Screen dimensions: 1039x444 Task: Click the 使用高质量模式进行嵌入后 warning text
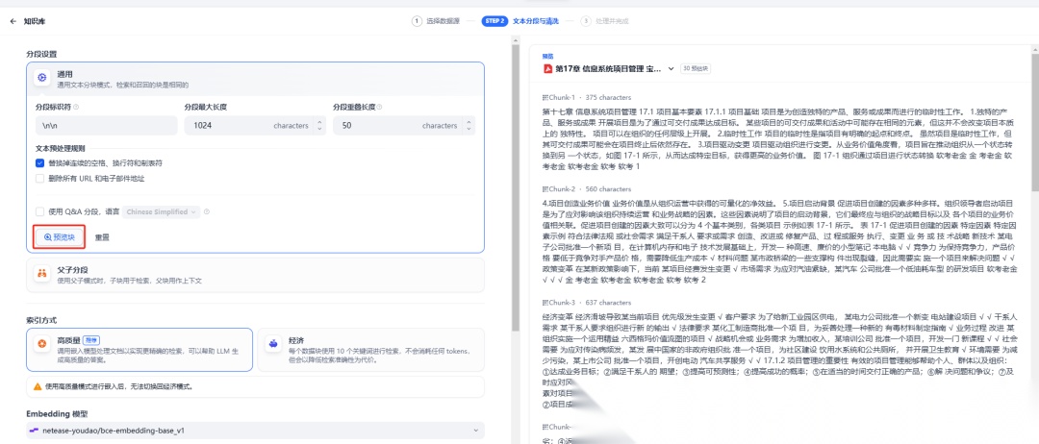pos(118,385)
